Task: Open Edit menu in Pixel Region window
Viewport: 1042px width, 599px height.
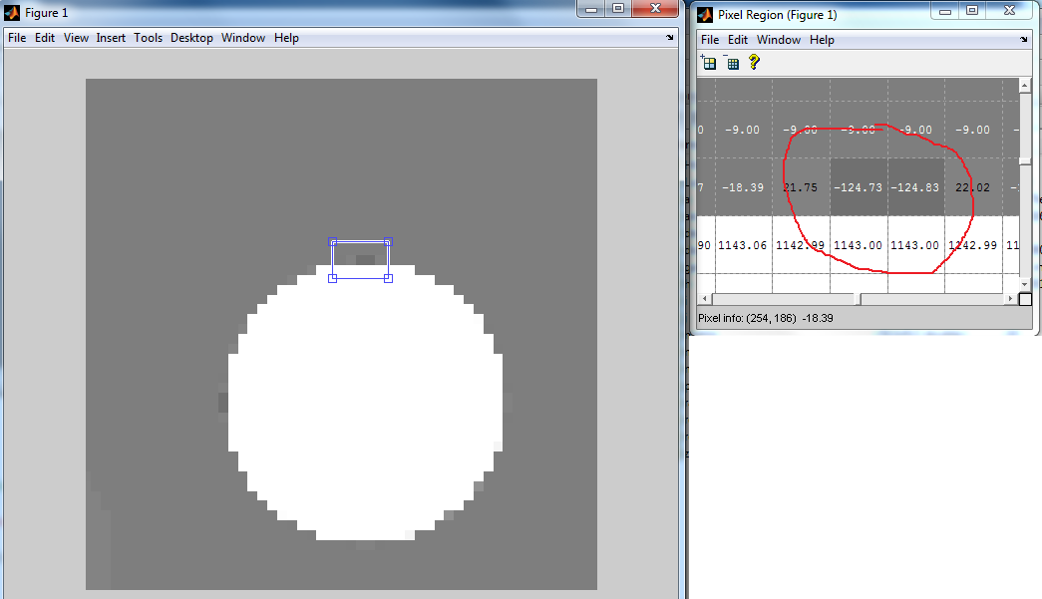Action: [737, 40]
